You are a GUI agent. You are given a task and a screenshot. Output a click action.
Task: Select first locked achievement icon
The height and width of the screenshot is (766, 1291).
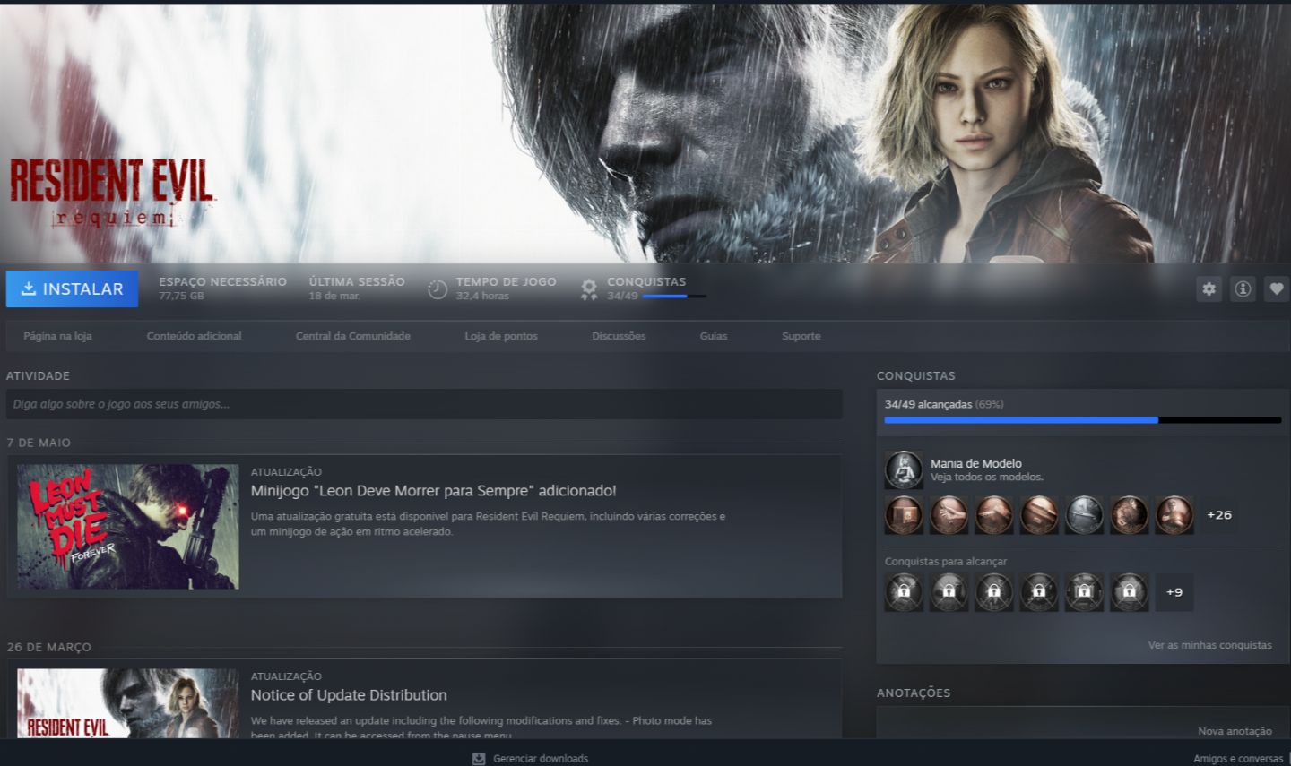point(904,592)
